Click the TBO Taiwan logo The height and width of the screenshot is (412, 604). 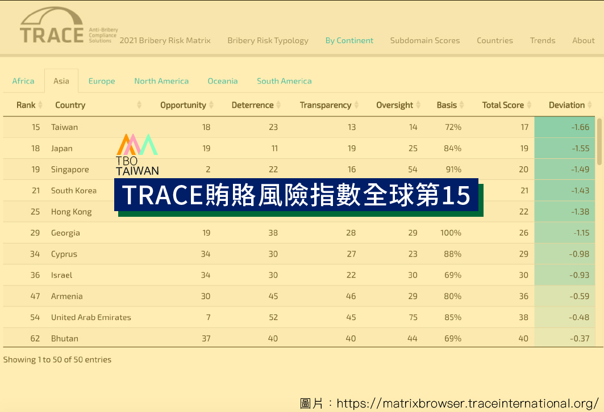pyautogui.click(x=137, y=154)
